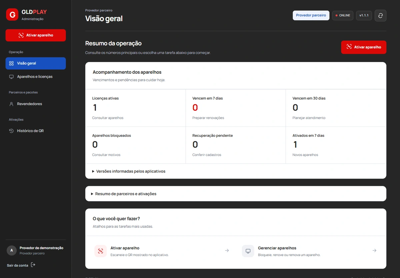Click the user avatar with letter A
The width and height of the screenshot is (400, 278).
[12, 250]
